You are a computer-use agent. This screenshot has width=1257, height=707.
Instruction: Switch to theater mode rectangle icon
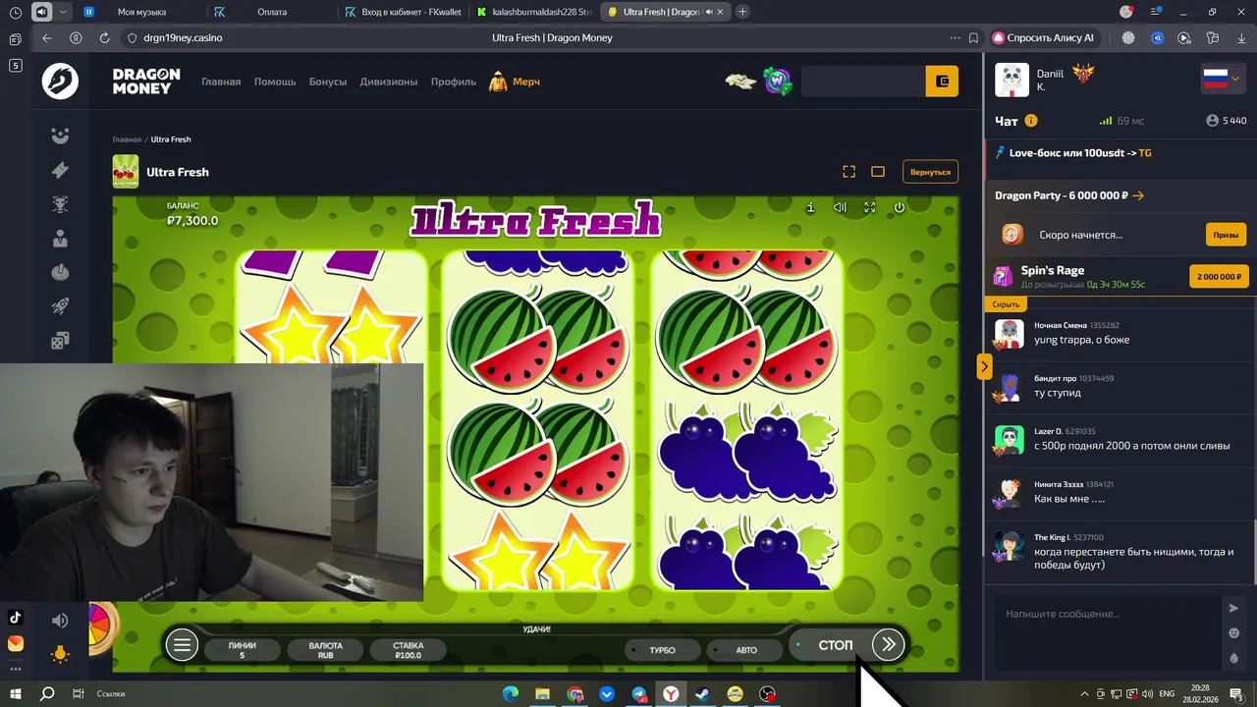point(878,172)
